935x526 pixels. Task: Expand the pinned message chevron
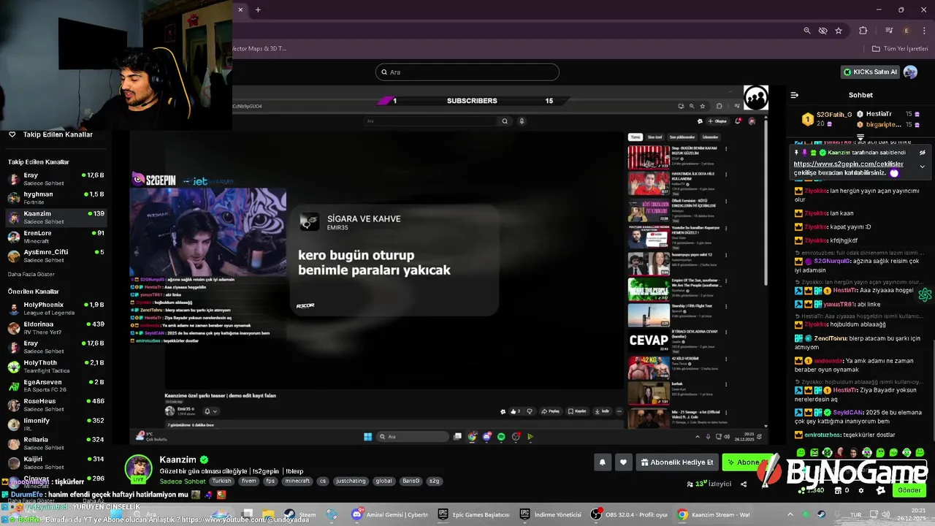point(922,167)
